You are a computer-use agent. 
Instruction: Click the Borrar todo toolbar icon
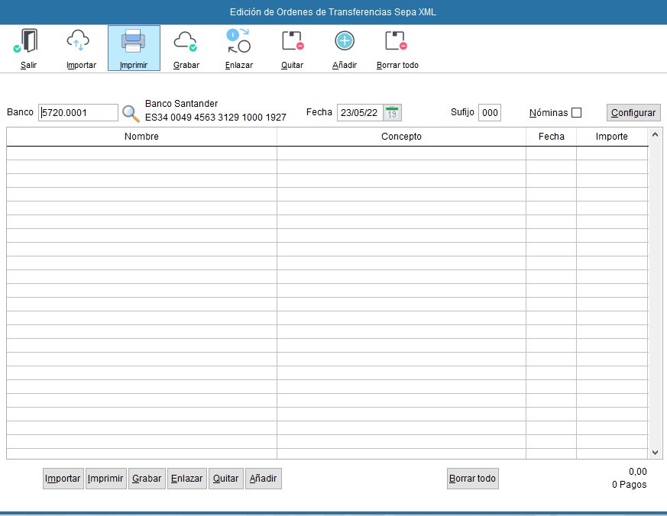point(397,42)
